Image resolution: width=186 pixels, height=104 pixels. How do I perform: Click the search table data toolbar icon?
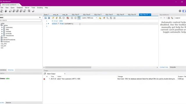pyautogui.click(x=29, y=11)
